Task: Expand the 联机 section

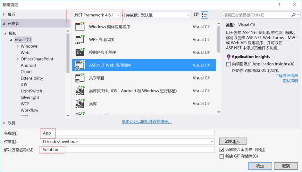Action: click(4, 123)
